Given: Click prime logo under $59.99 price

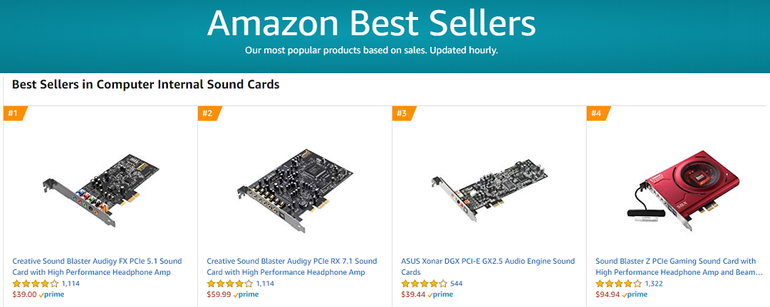Looking at the screenshot, I should coord(246,295).
